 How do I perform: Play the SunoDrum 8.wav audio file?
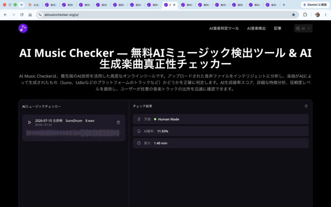(30, 123)
